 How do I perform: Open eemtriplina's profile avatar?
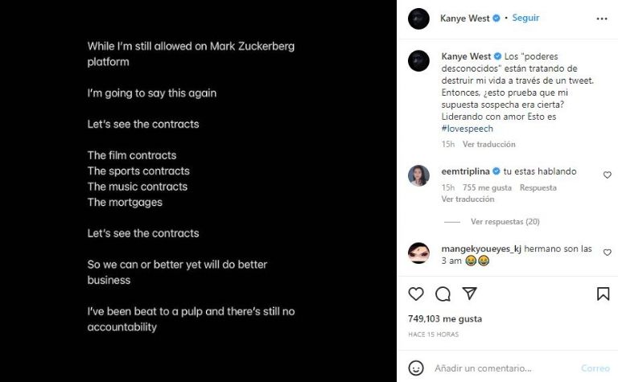click(418, 175)
